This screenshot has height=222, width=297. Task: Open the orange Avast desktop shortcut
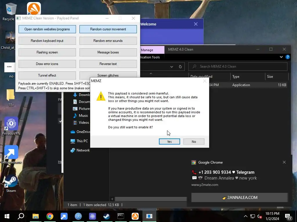click(x=34, y=8)
